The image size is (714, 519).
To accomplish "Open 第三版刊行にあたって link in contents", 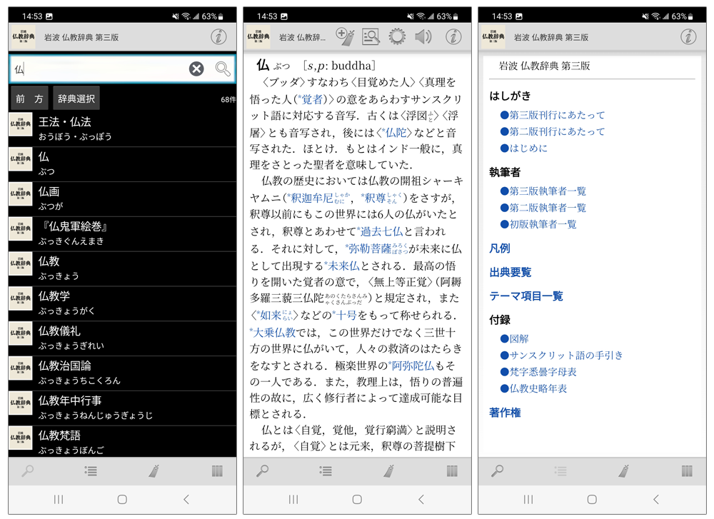I will click(557, 115).
